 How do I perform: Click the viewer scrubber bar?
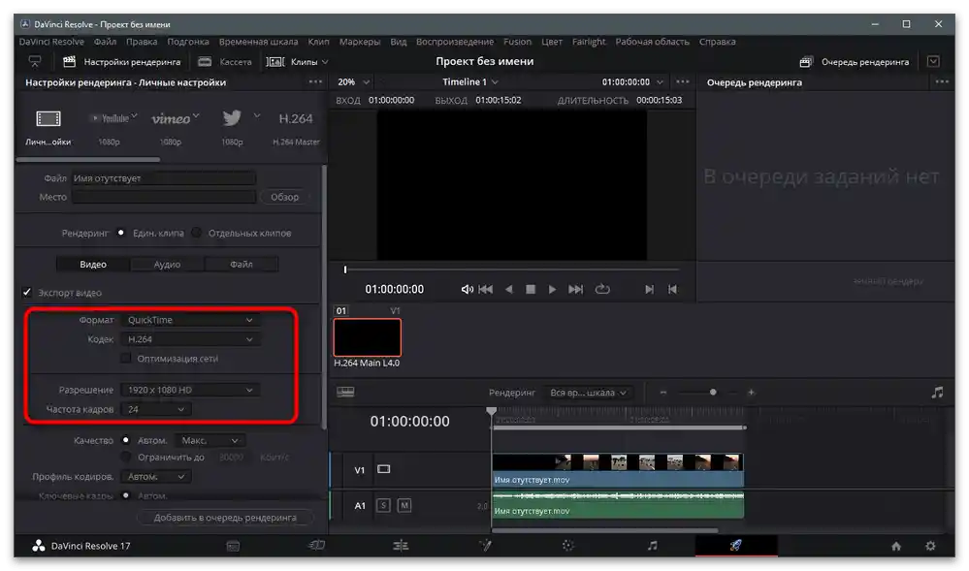pyautogui.click(x=512, y=270)
